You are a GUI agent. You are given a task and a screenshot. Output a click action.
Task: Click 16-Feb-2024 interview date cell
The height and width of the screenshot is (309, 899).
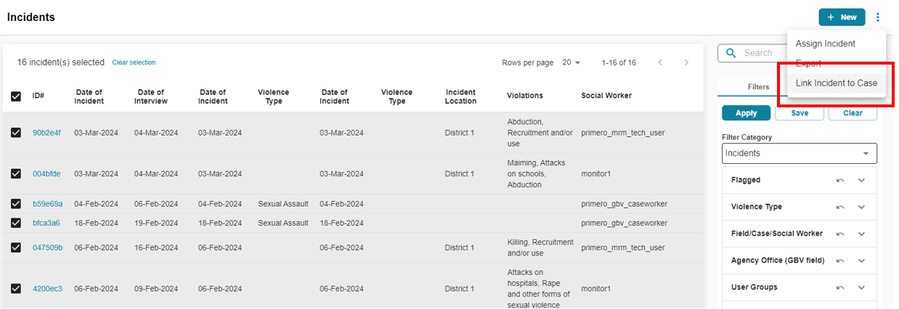coord(156,247)
